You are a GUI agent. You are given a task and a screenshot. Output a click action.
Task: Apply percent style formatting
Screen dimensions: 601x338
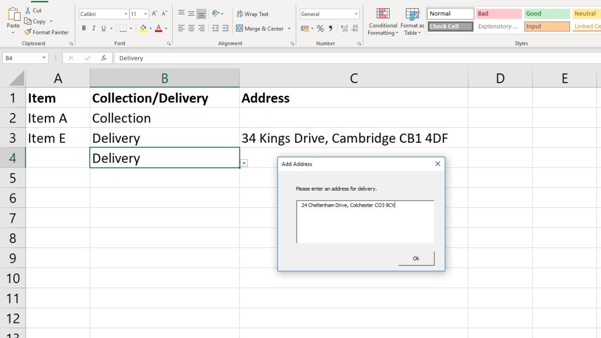pyautogui.click(x=320, y=29)
